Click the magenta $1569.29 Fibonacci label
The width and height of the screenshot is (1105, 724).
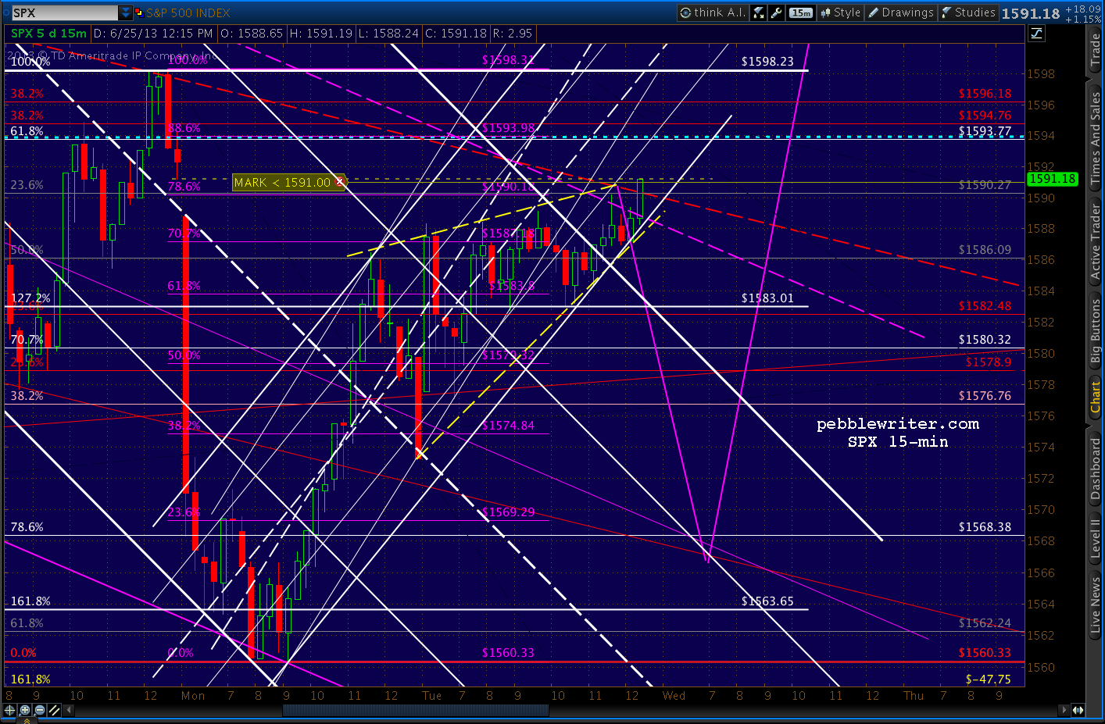[509, 512]
